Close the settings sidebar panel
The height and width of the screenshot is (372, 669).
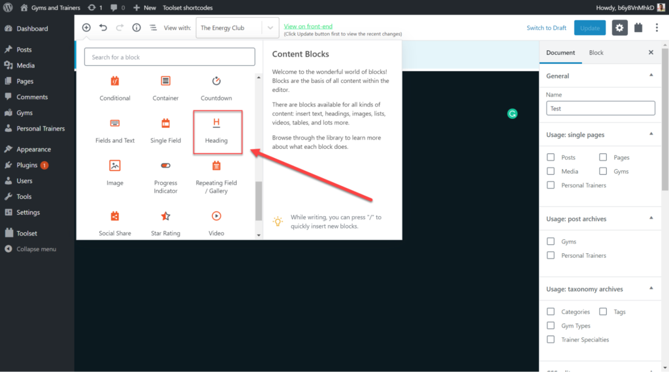651,52
